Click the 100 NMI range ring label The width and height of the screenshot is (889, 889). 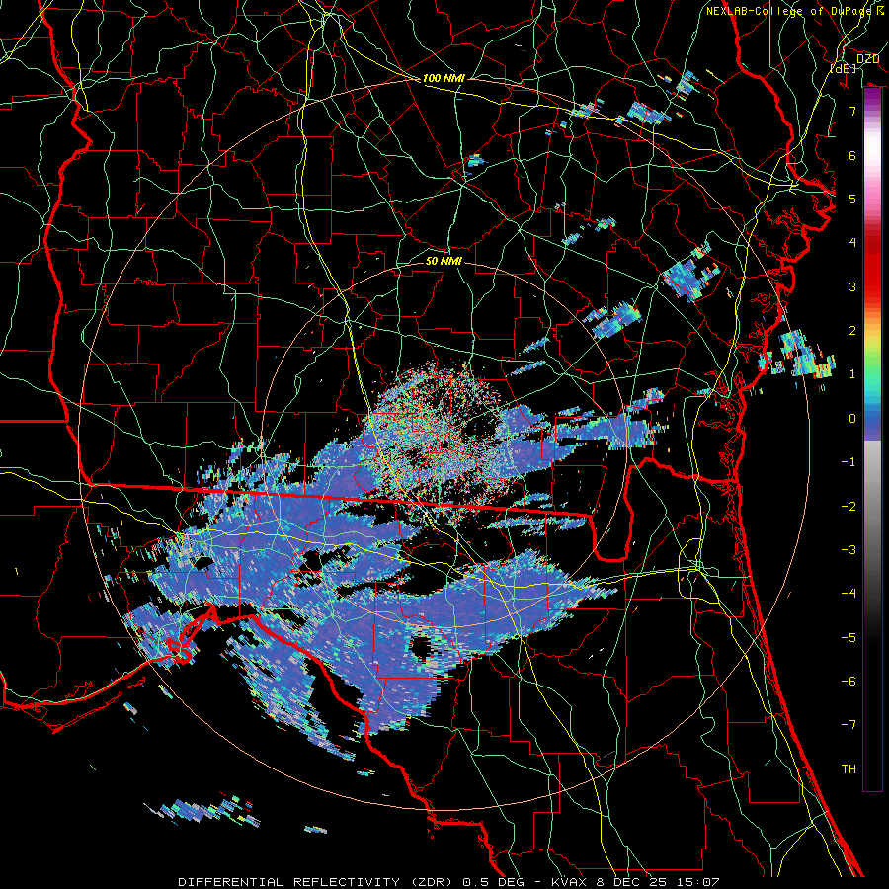point(444,78)
